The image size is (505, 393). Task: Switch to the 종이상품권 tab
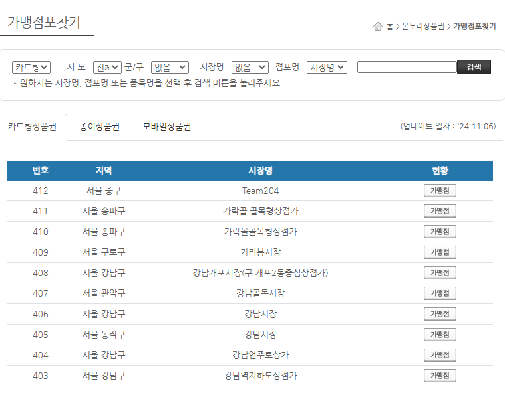100,127
